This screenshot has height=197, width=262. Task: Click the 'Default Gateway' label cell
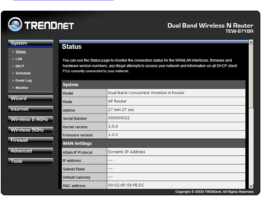pyautogui.click(x=84, y=177)
